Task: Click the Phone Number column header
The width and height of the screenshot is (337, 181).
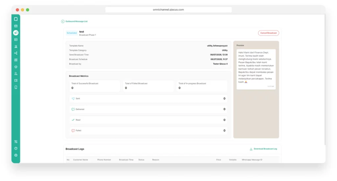Action: tap(104, 160)
